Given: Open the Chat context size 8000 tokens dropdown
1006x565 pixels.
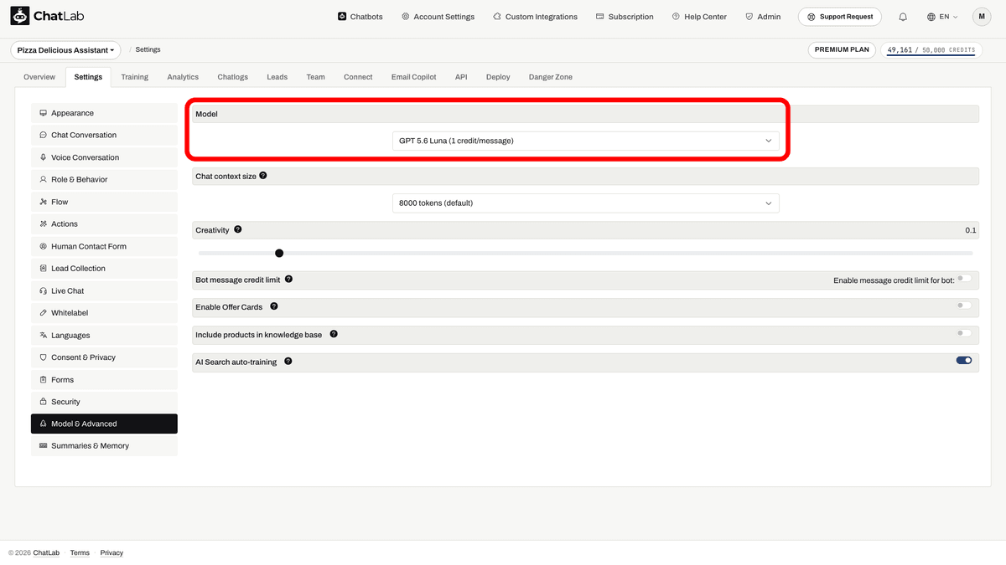Looking at the screenshot, I should click(x=586, y=203).
